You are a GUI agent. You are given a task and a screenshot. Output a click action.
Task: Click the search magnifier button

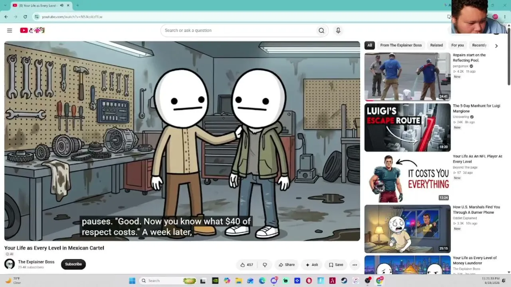[x=321, y=30]
